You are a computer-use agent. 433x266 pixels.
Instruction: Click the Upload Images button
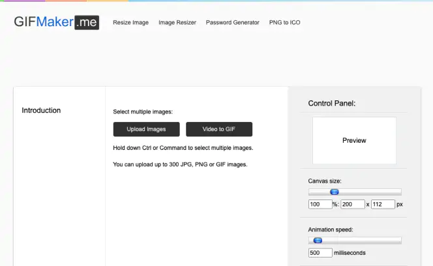(x=146, y=129)
